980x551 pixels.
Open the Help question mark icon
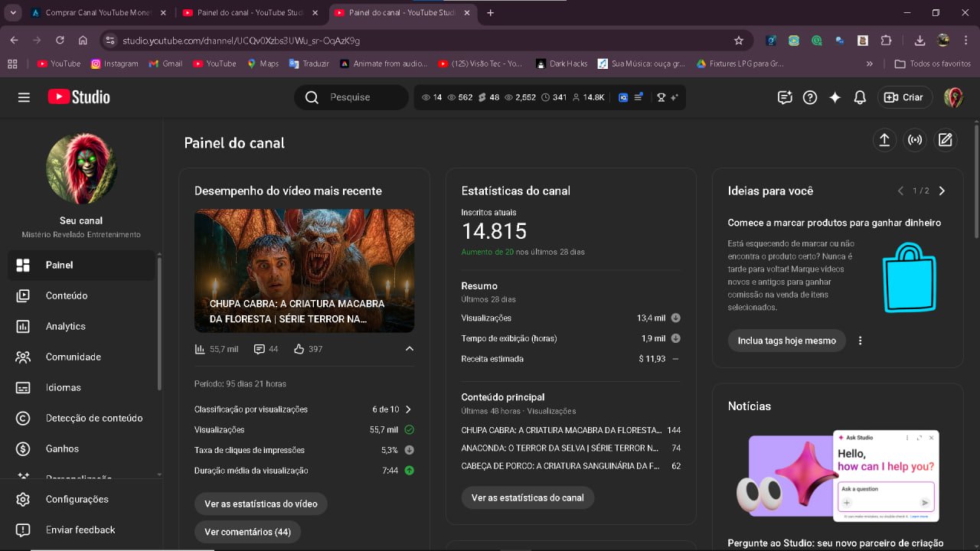coord(809,97)
